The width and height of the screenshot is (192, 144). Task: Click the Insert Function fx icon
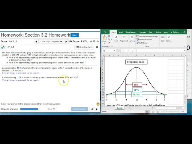tap(133, 51)
